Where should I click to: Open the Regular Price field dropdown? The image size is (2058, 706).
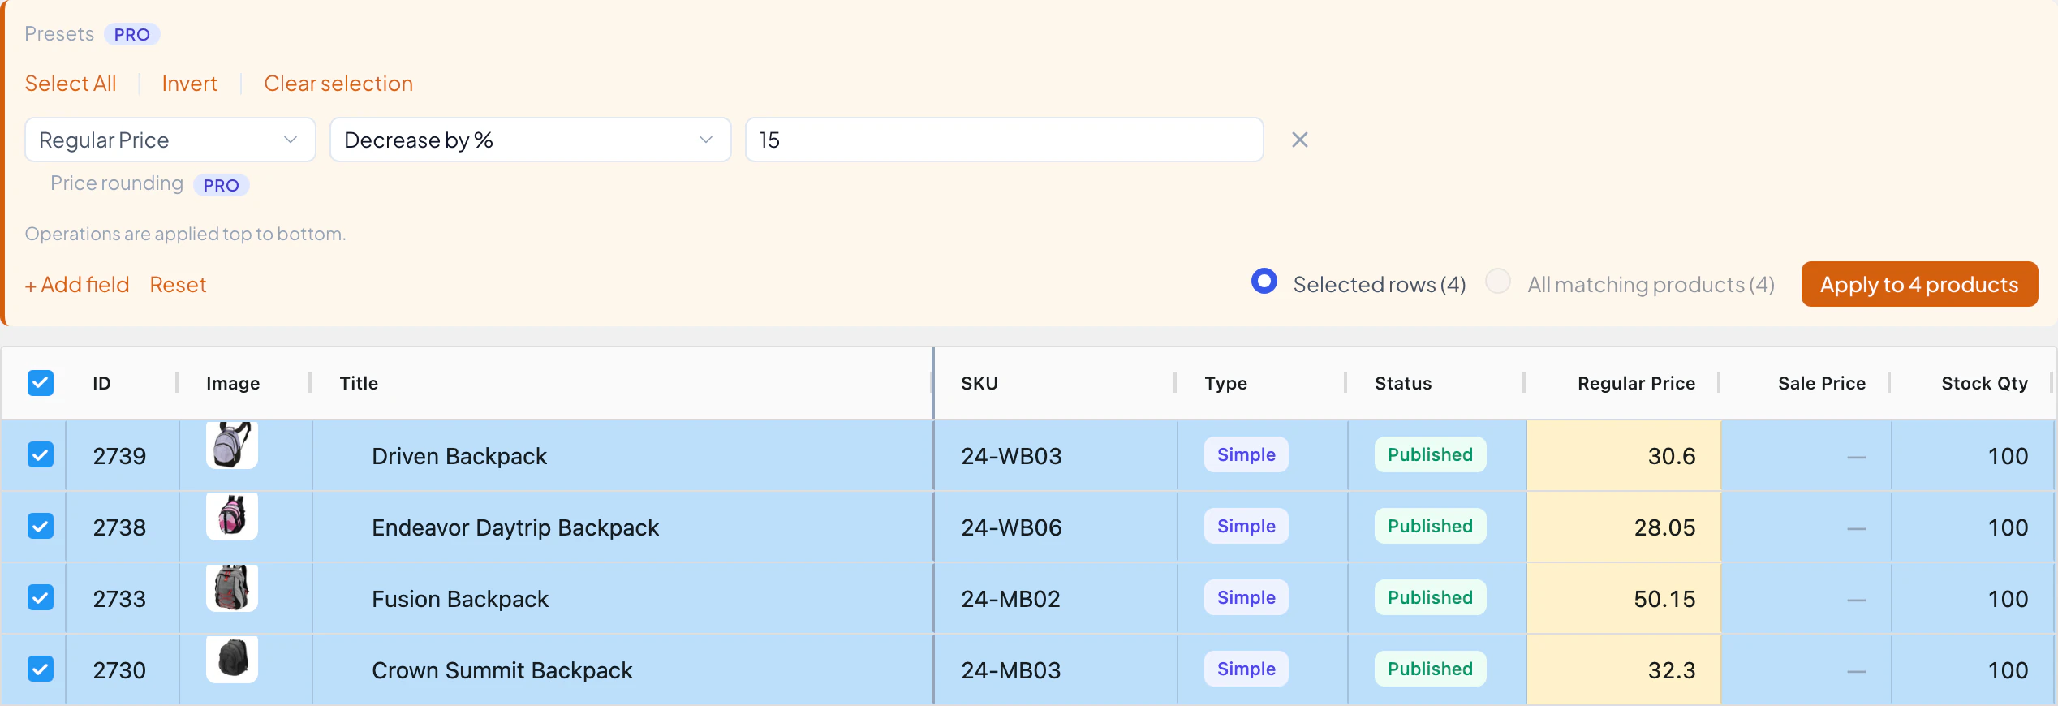170,140
